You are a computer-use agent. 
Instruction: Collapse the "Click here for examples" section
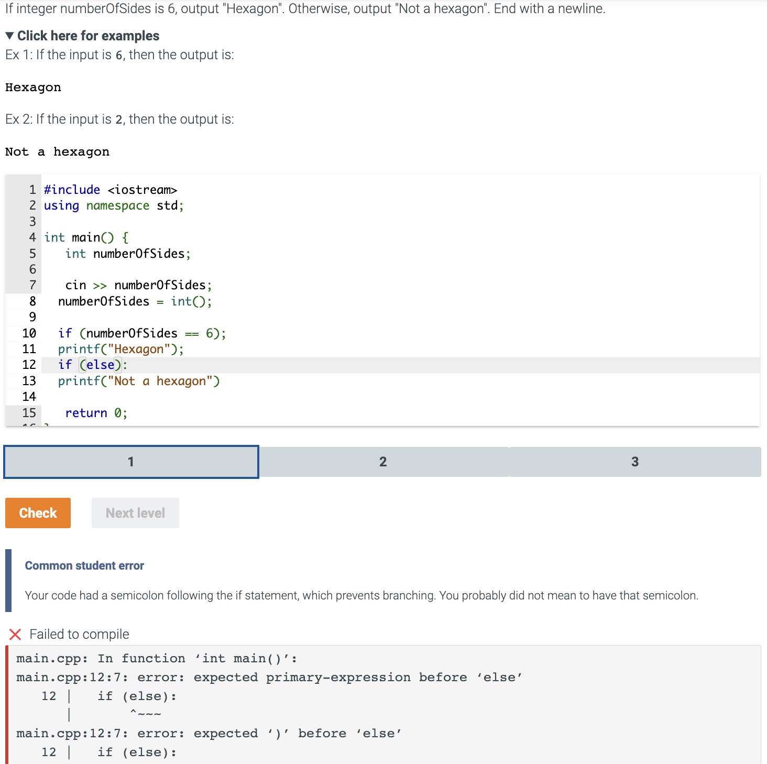click(x=88, y=36)
